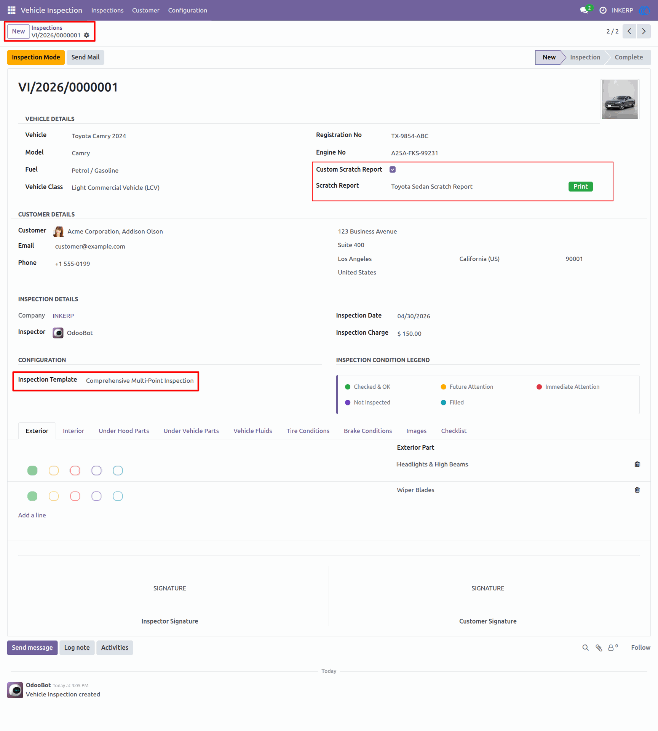Open the activities clock icon
658x731 pixels.
pyautogui.click(x=603, y=10)
